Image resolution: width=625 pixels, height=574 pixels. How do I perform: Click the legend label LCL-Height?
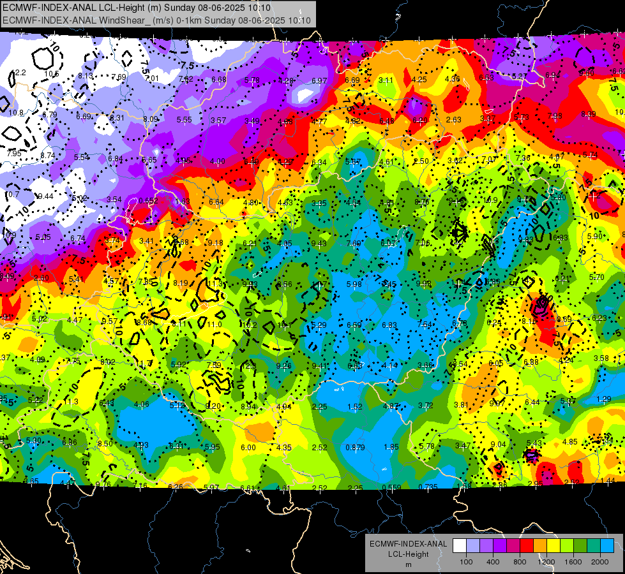tap(408, 554)
